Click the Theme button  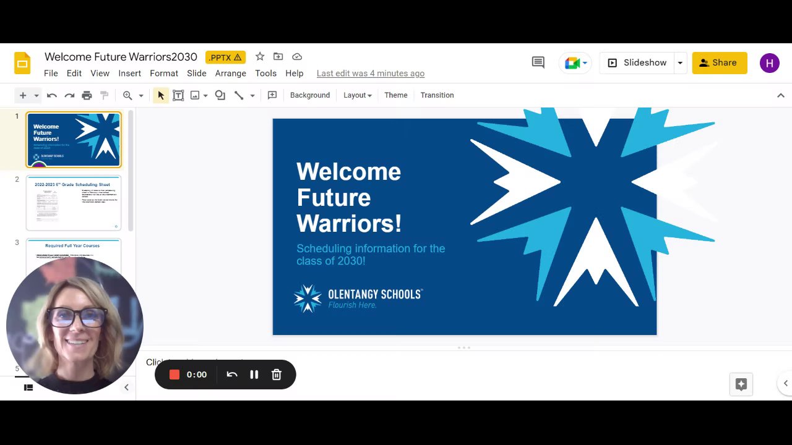coord(396,95)
